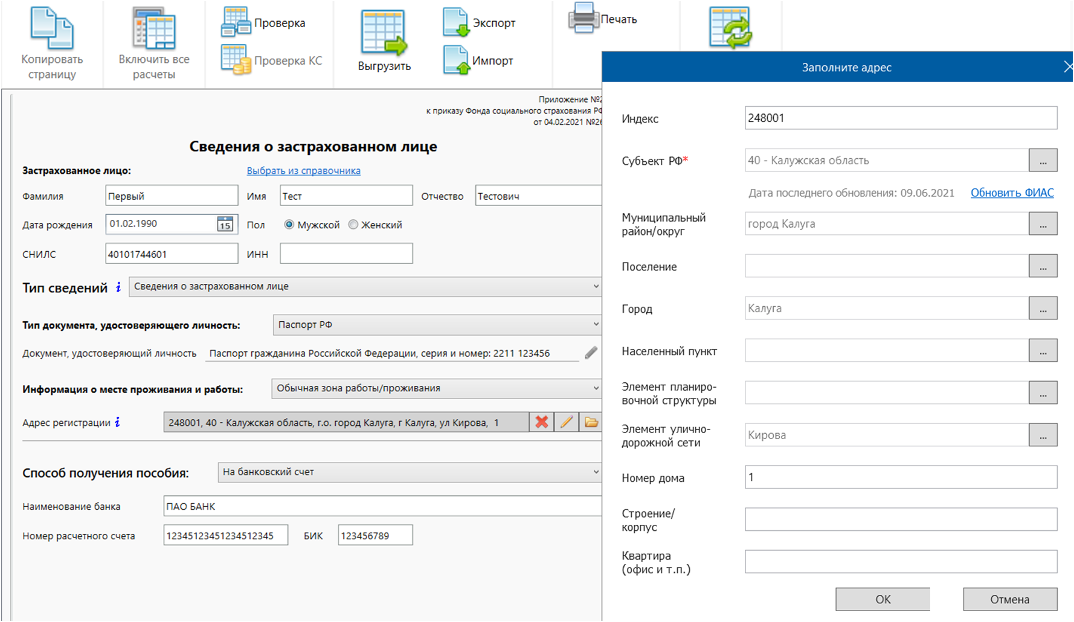Click the Включить все расчеты icon
The image size is (1074, 622).
[x=154, y=29]
